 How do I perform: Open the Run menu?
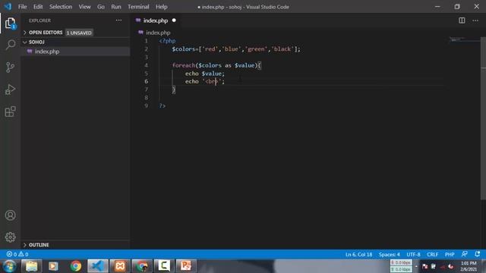coord(116,7)
